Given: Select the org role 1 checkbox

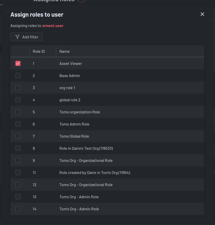Looking at the screenshot, I should tap(18, 88).
